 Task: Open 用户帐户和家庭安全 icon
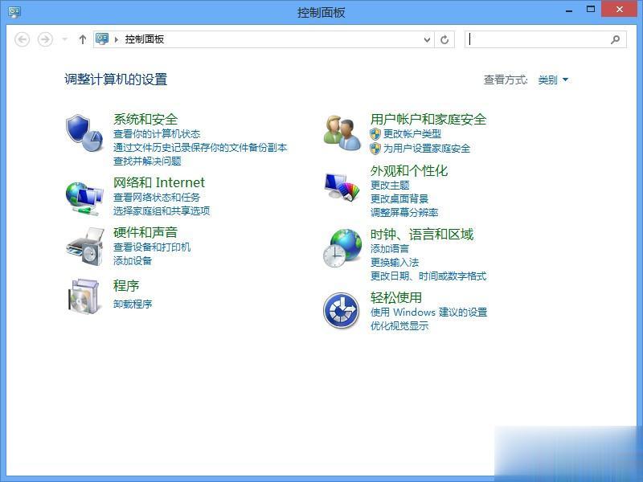341,130
